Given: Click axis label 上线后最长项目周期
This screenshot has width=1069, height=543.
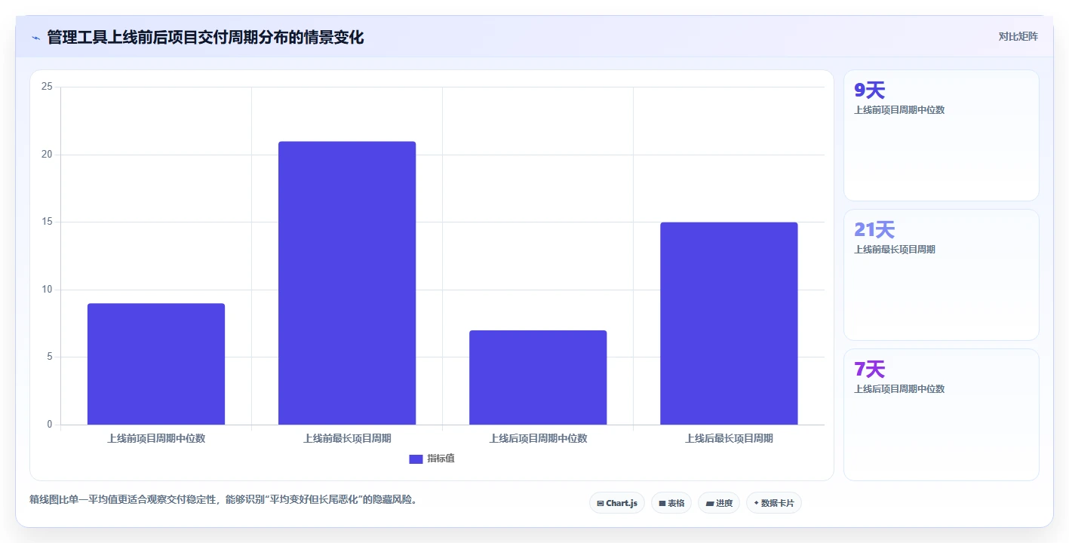Looking at the screenshot, I should [x=729, y=438].
